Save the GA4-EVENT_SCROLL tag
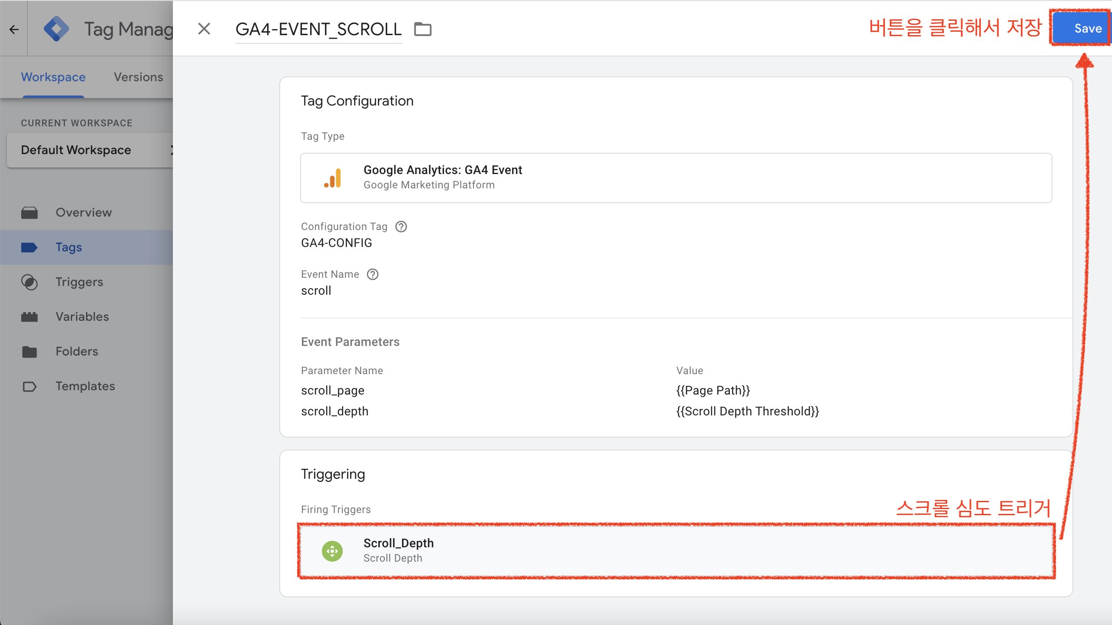 tap(1081, 29)
